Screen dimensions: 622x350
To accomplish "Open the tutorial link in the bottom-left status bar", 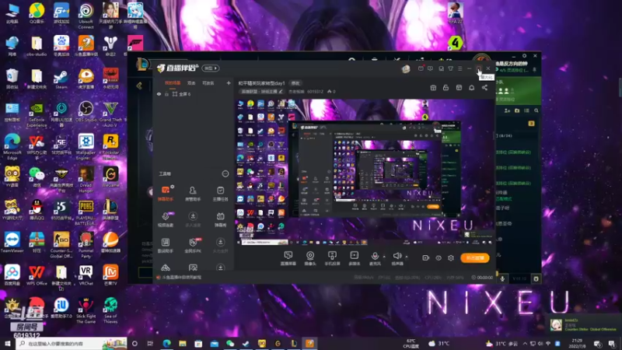I will [181, 278].
